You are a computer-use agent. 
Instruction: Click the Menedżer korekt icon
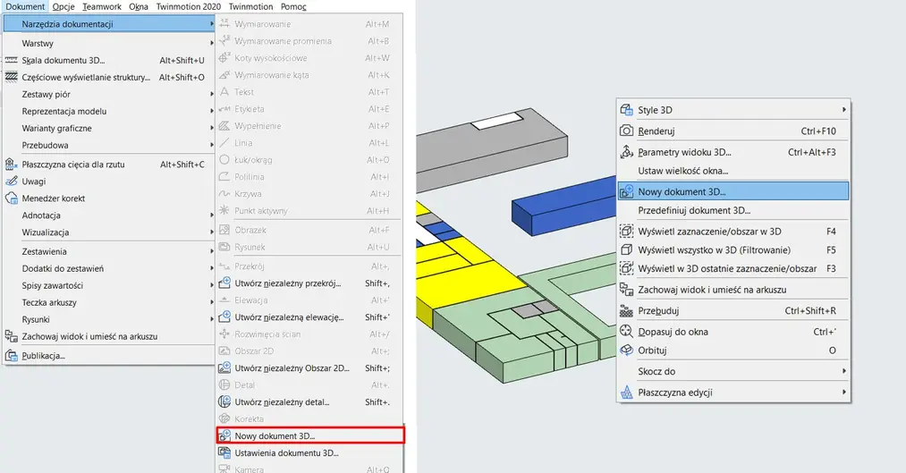[11, 198]
